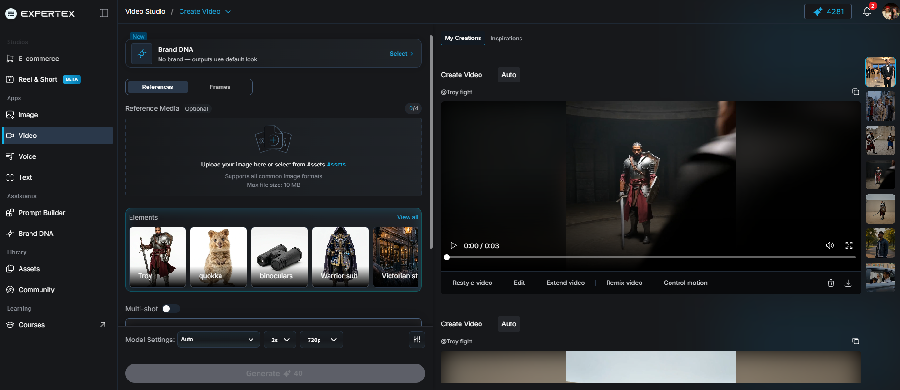This screenshot has height=390, width=900.
Task: Click Edit under the video
Action: click(x=519, y=283)
